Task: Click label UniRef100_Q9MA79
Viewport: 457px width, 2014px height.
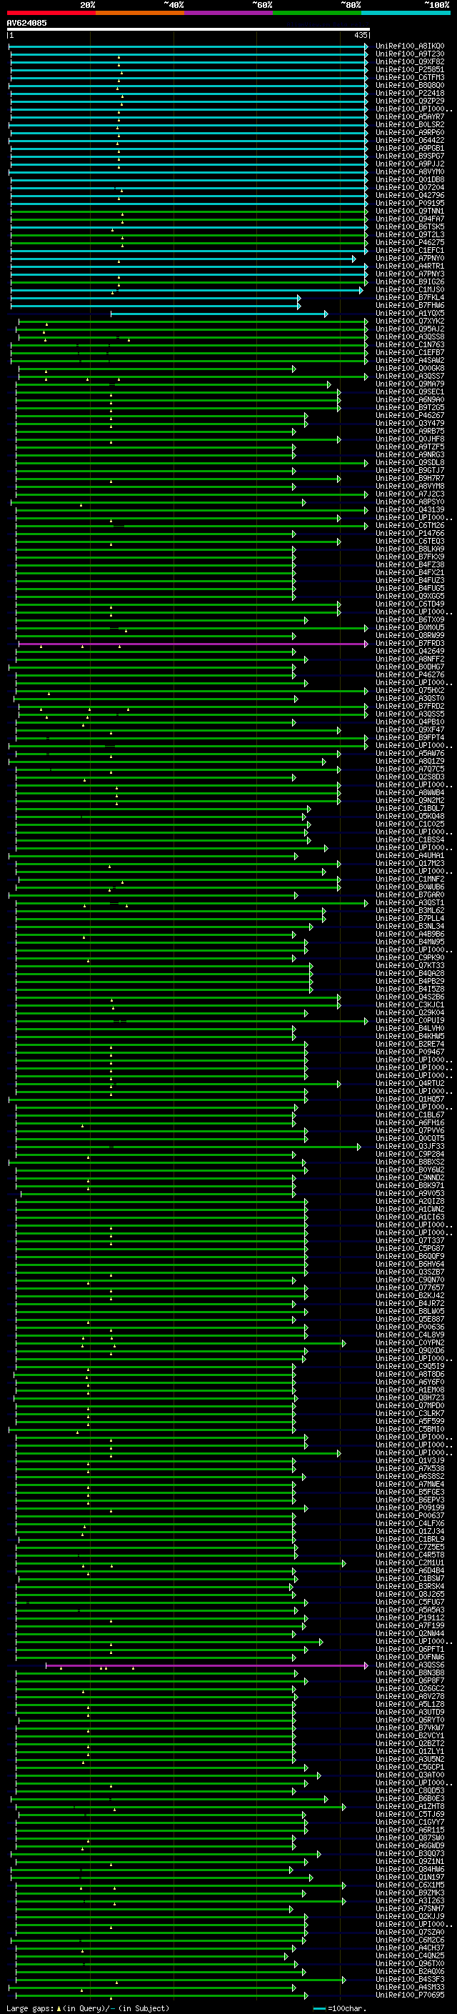Action: (x=410, y=384)
